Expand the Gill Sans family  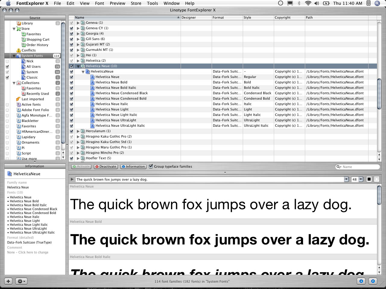point(78,39)
